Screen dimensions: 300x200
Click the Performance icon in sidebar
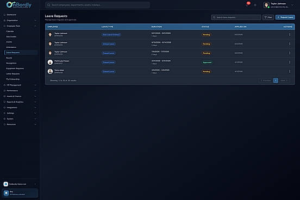tap(4, 91)
